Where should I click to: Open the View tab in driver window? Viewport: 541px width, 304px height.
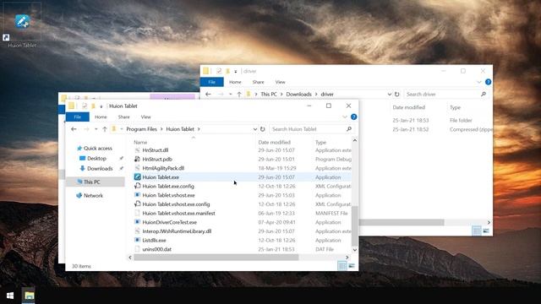pos(280,82)
